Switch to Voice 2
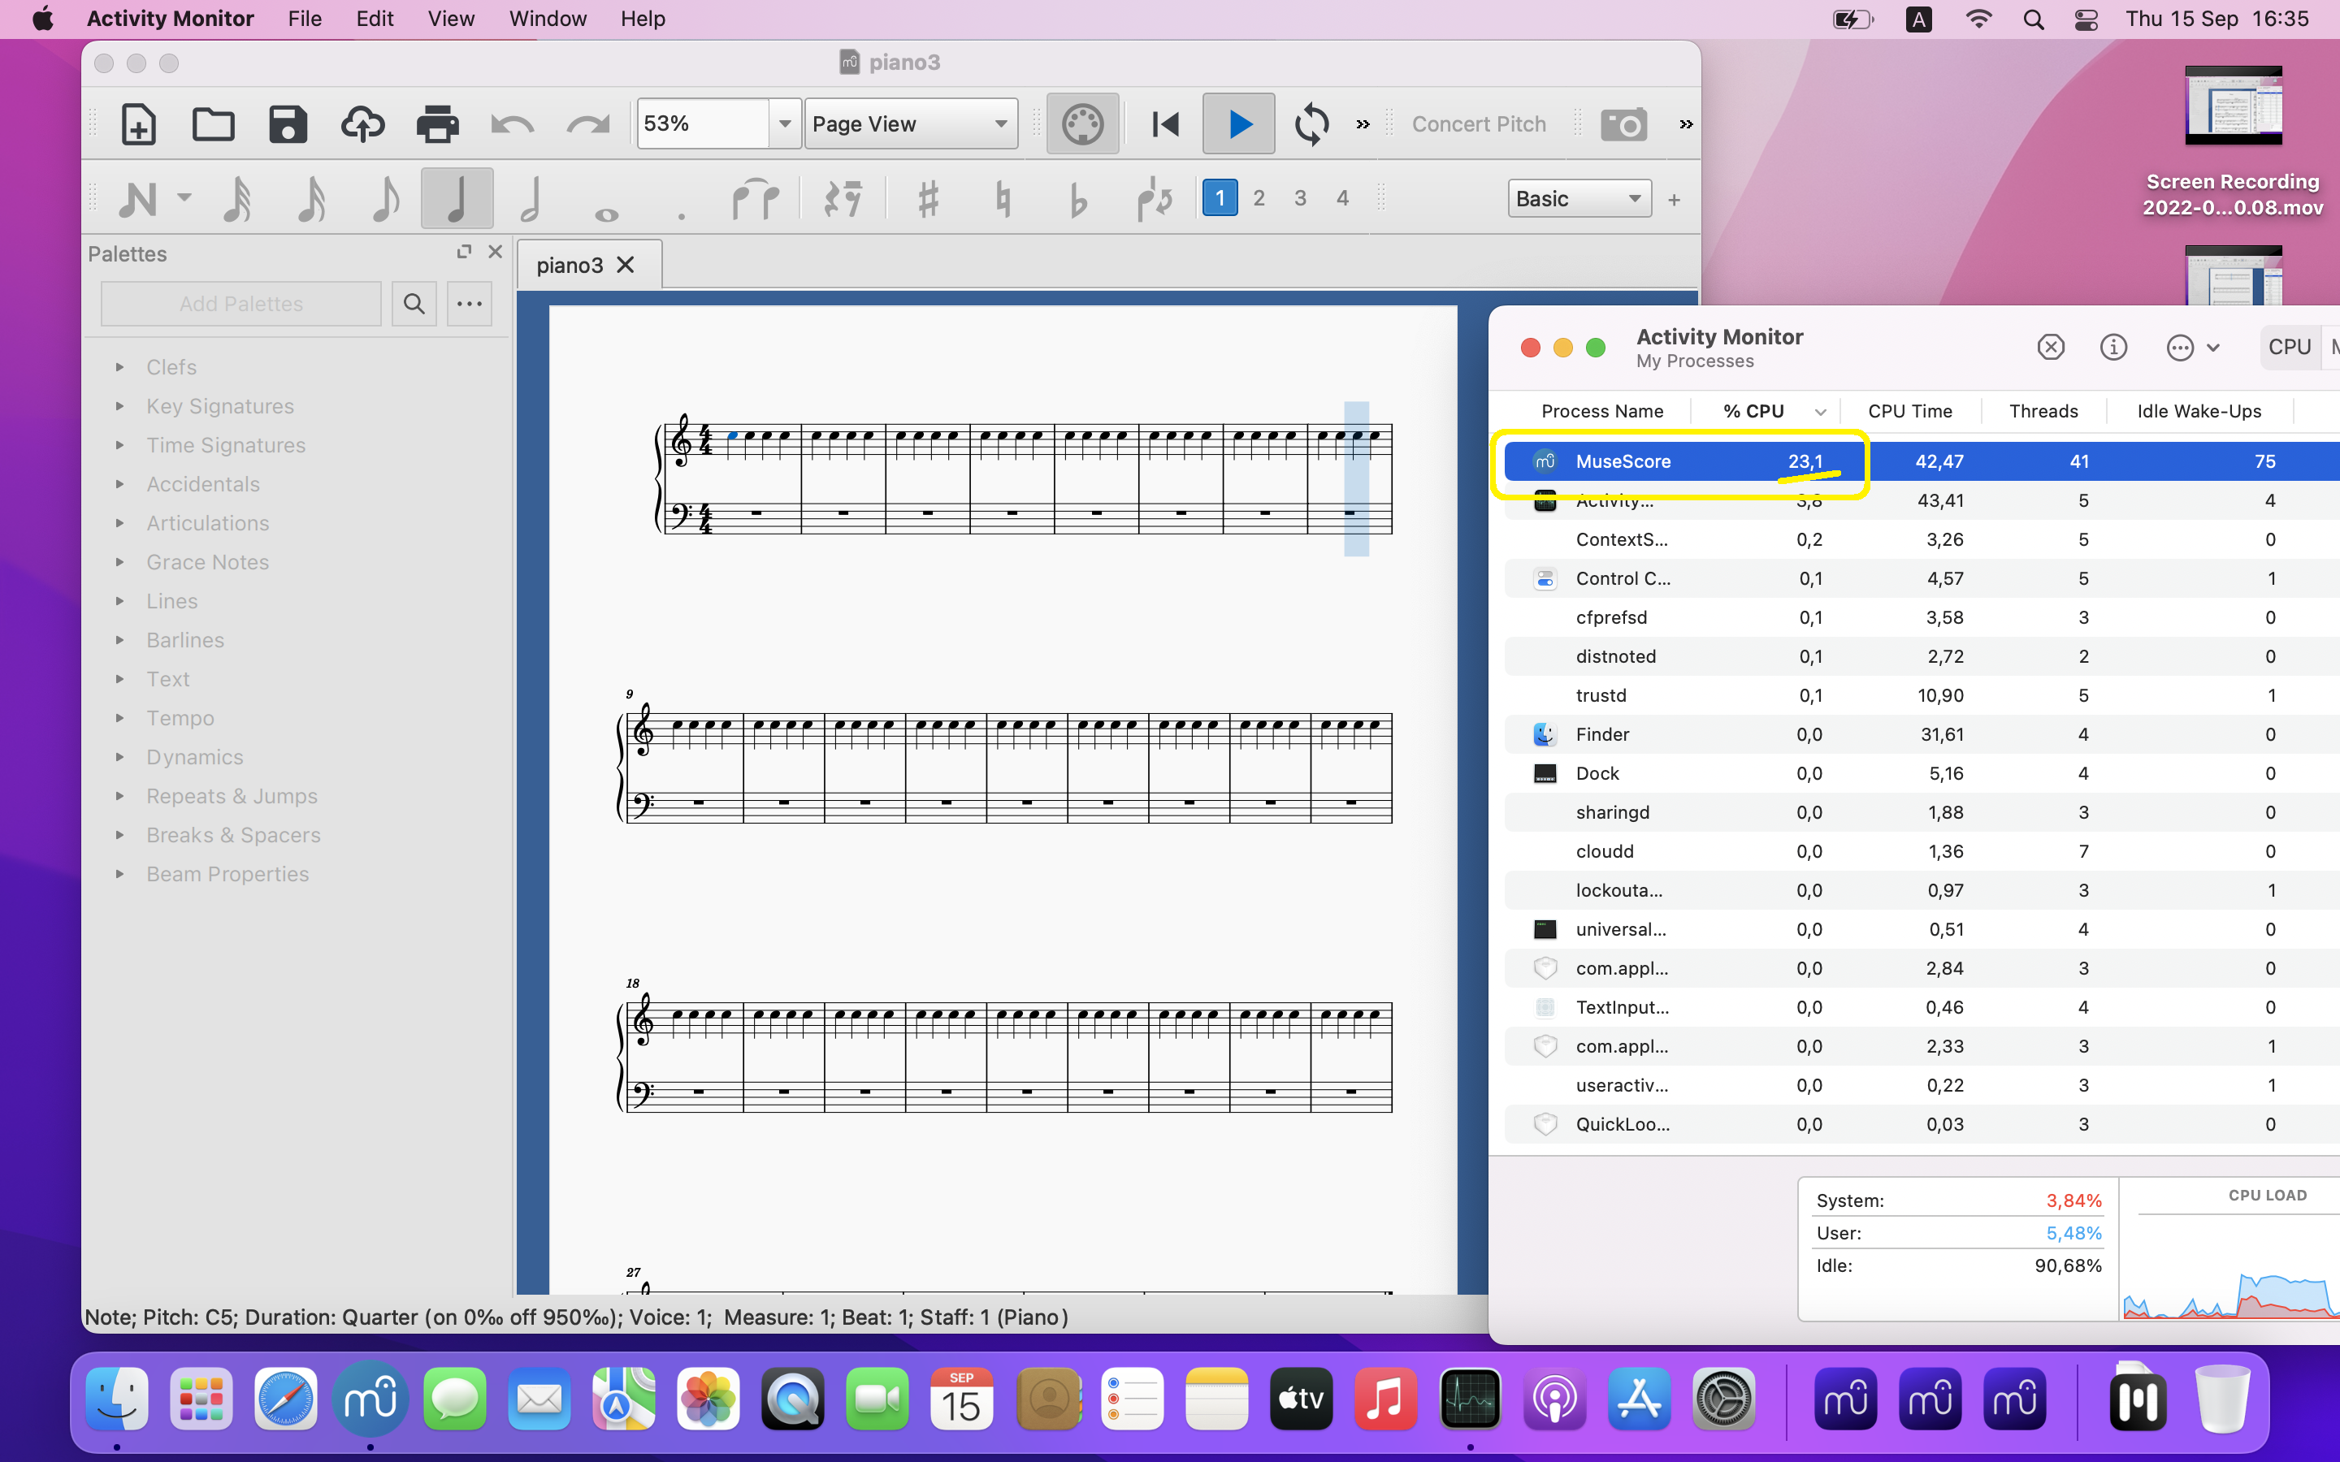Viewport: 2340px width, 1462px height. [x=1260, y=197]
